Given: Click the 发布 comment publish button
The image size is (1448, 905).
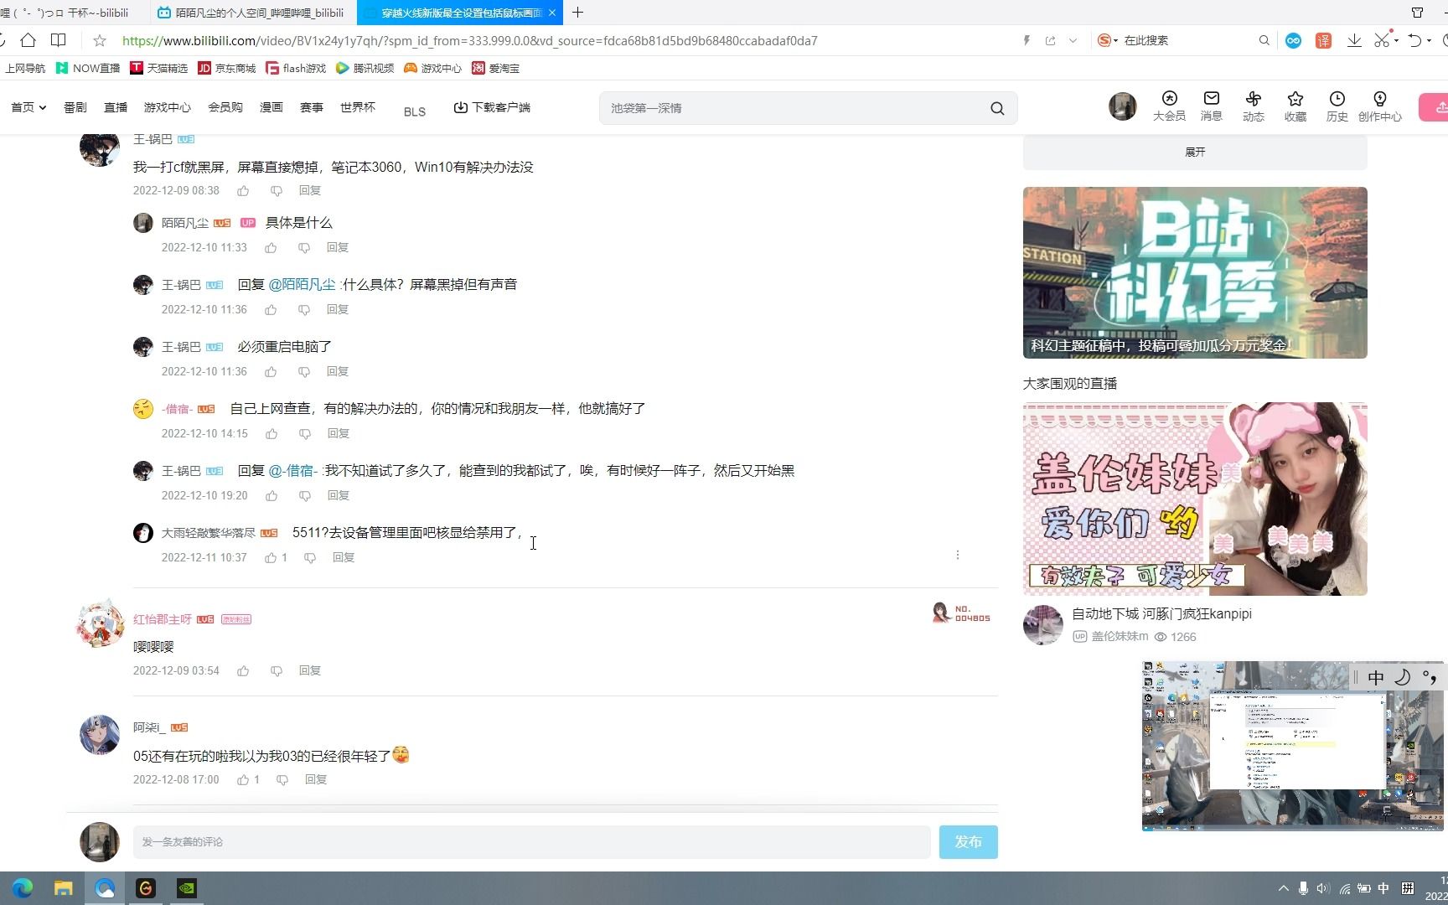Looking at the screenshot, I should [x=968, y=841].
